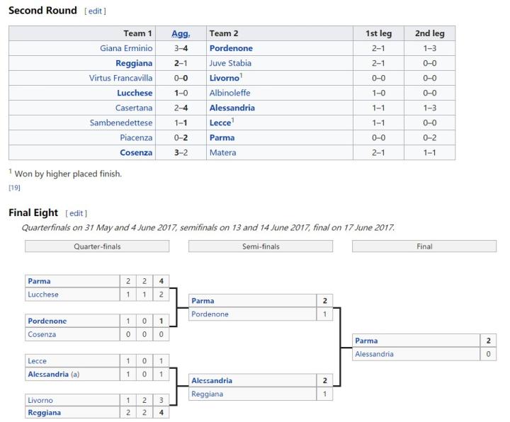This screenshot has height=422, width=510.
Task: Open the Agg. column header link
Action: pyautogui.click(x=181, y=33)
